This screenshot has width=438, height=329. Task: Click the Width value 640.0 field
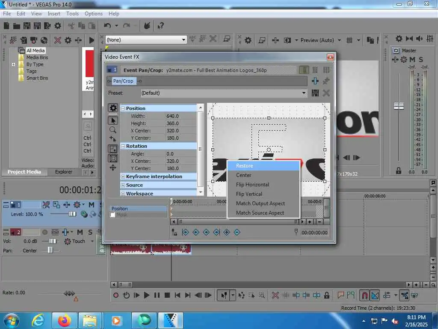click(181, 116)
